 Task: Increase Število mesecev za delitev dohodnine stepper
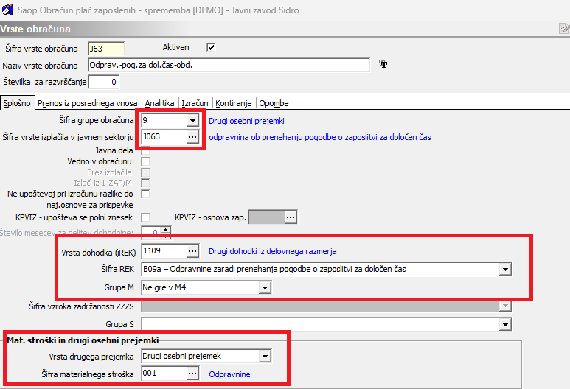tap(166, 230)
